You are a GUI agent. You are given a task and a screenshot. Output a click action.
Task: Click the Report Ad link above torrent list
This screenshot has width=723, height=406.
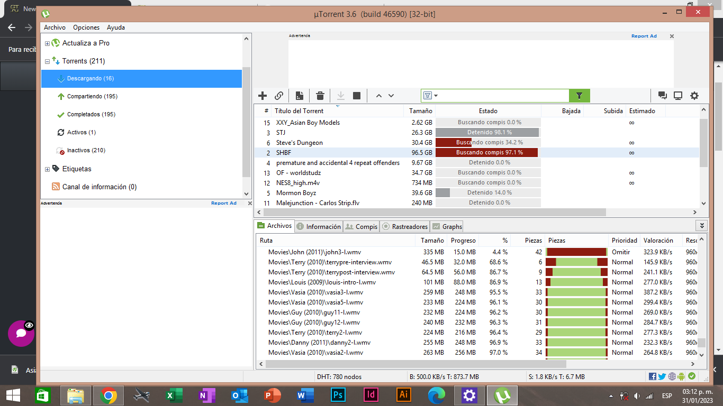click(x=644, y=36)
